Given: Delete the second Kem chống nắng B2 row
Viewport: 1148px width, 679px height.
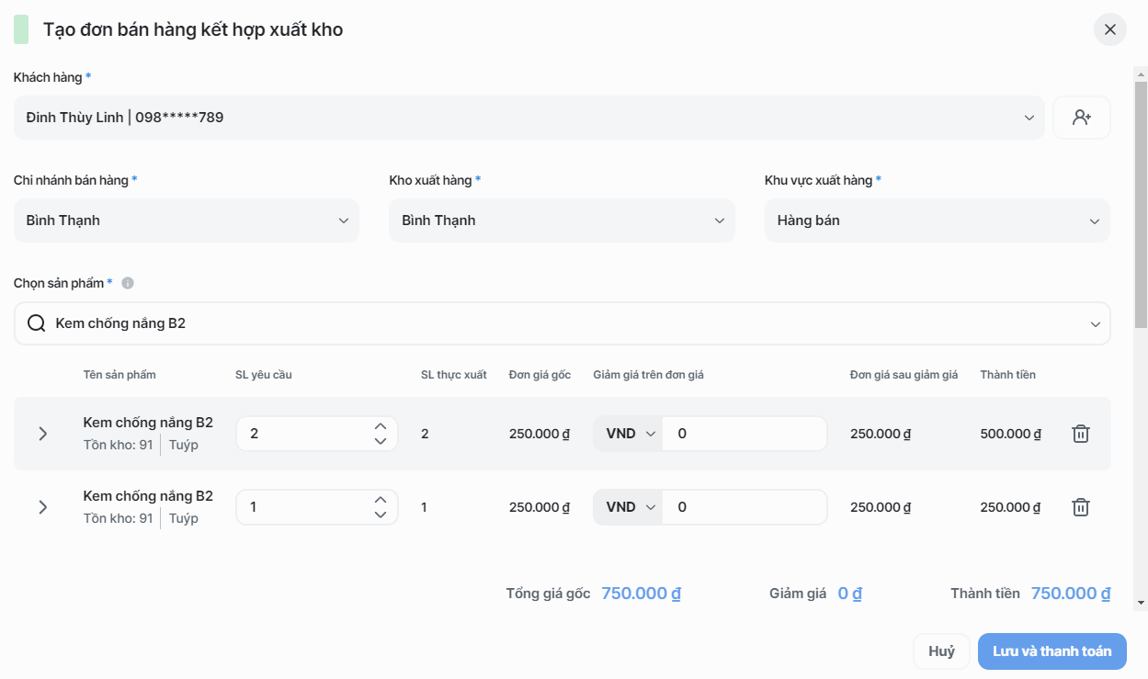Looking at the screenshot, I should [x=1081, y=507].
